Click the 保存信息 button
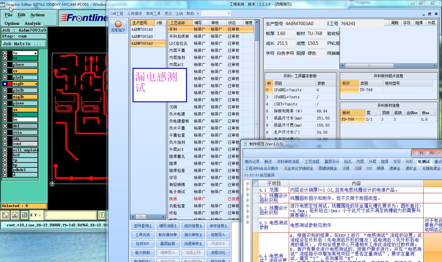 click(x=218, y=226)
